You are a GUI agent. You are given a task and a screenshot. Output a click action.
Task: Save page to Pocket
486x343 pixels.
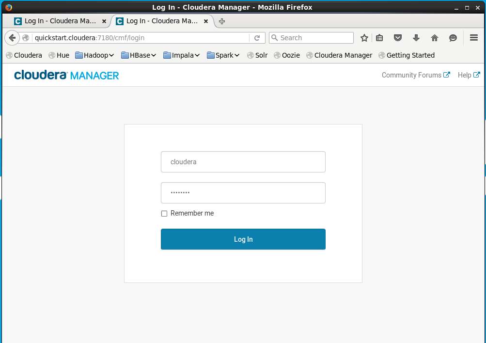click(x=397, y=37)
